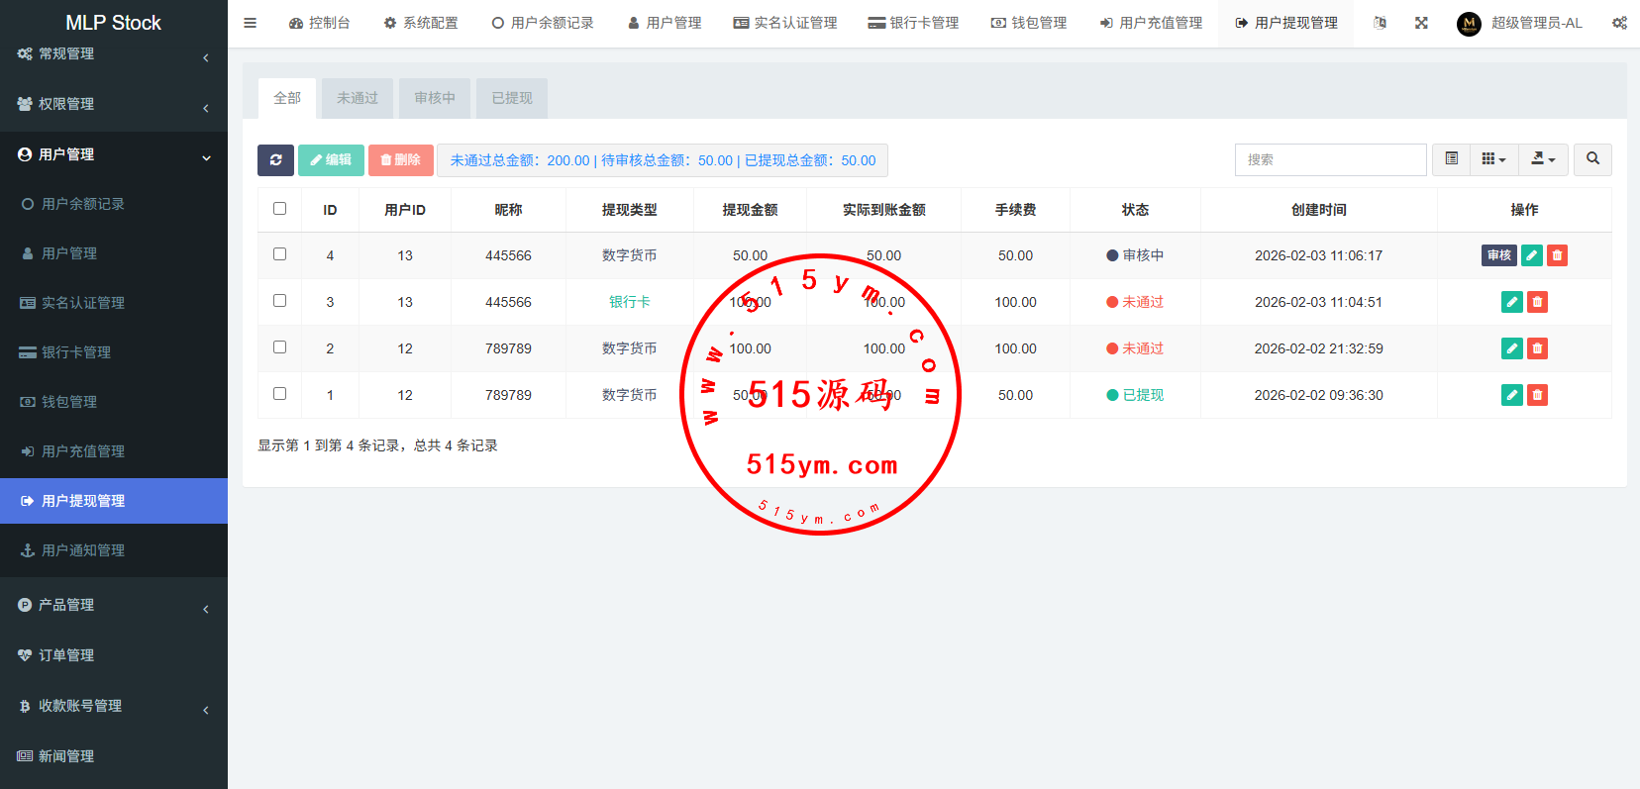This screenshot has width=1640, height=789.
Task: Click the search magnifier icon button
Action: (x=1592, y=159)
